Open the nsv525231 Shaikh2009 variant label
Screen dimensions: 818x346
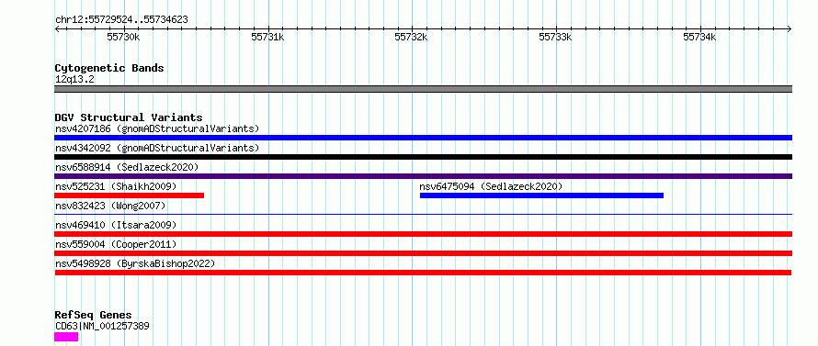point(116,186)
